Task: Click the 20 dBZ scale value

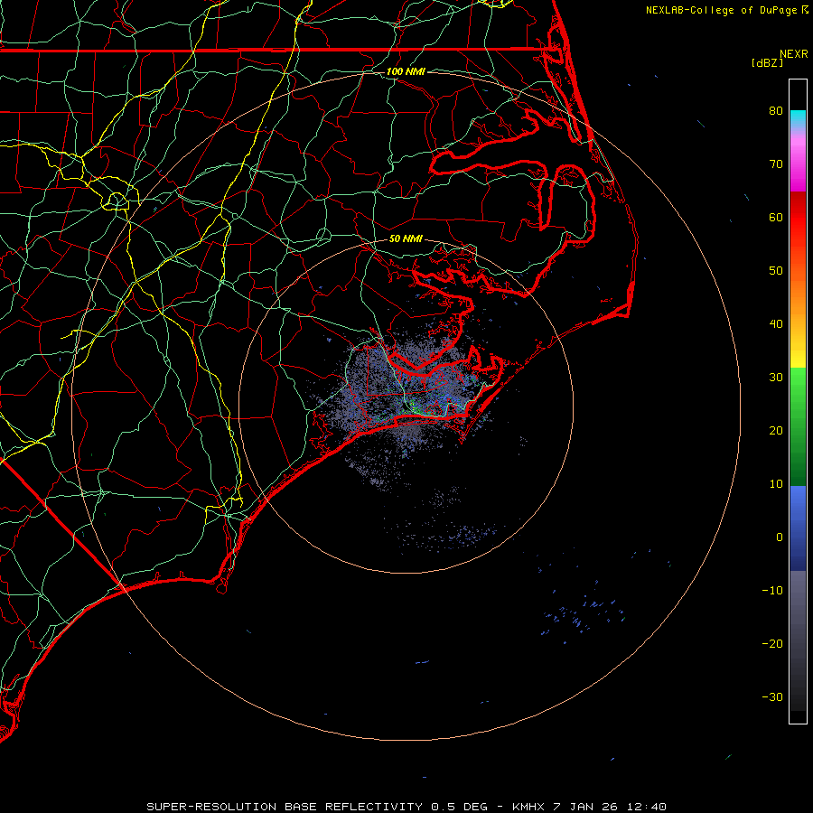Action: click(776, 430)
